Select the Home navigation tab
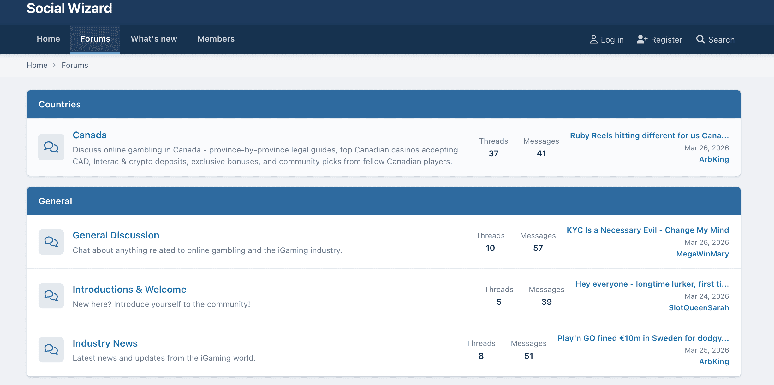Viewport: 774px width, 385px height. pos(48,39)
